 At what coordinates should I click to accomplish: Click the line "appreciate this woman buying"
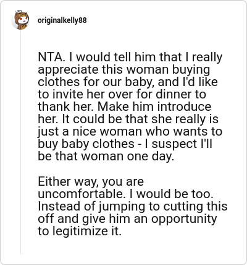click(124, 70)
